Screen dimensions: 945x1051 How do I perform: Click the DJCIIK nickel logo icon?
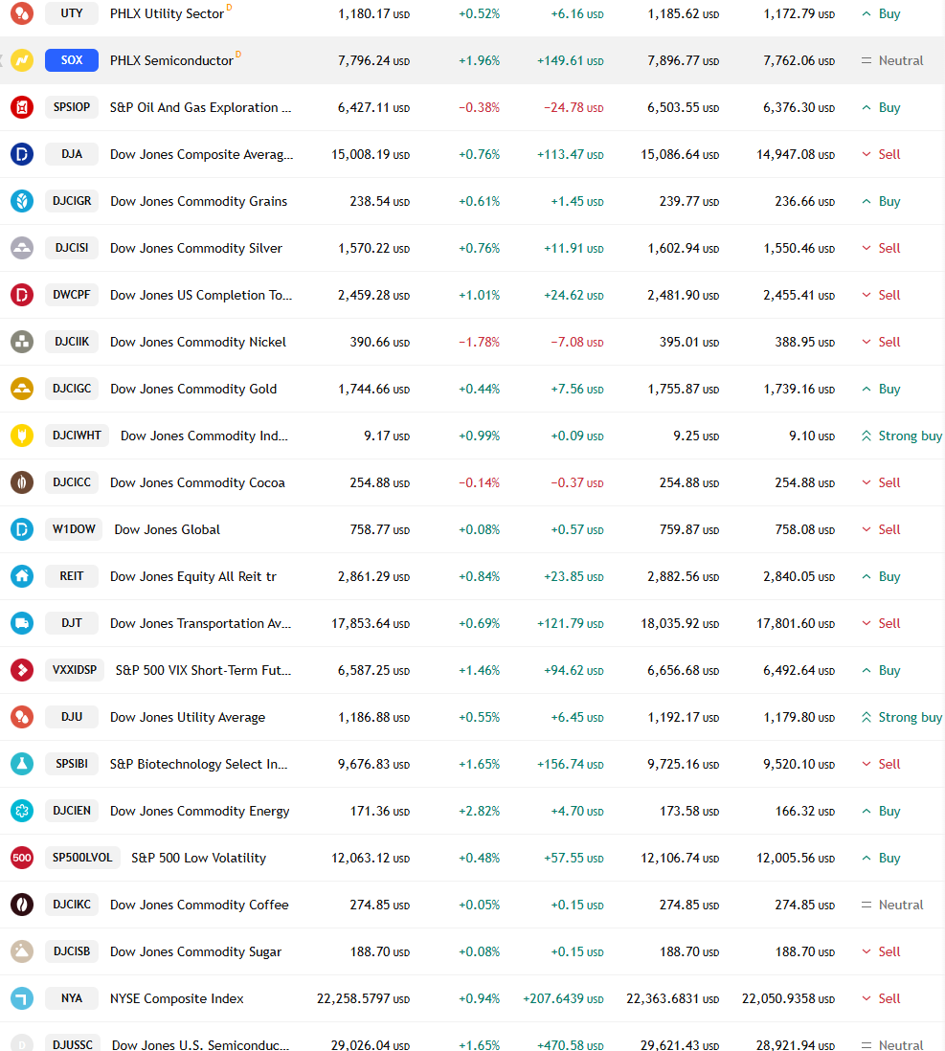tap(21, 342)
